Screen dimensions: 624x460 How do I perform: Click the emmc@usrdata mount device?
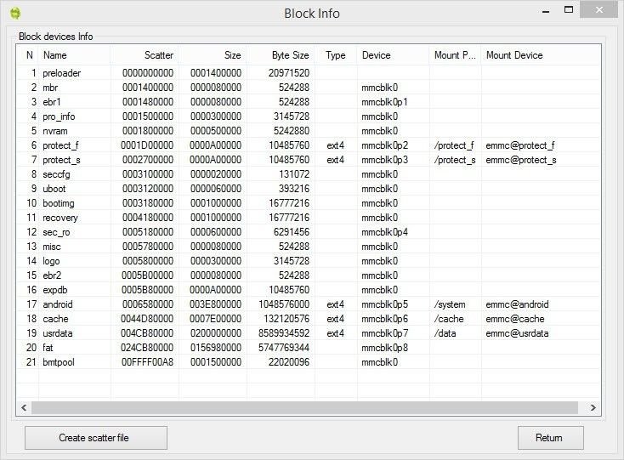[517, 333]
